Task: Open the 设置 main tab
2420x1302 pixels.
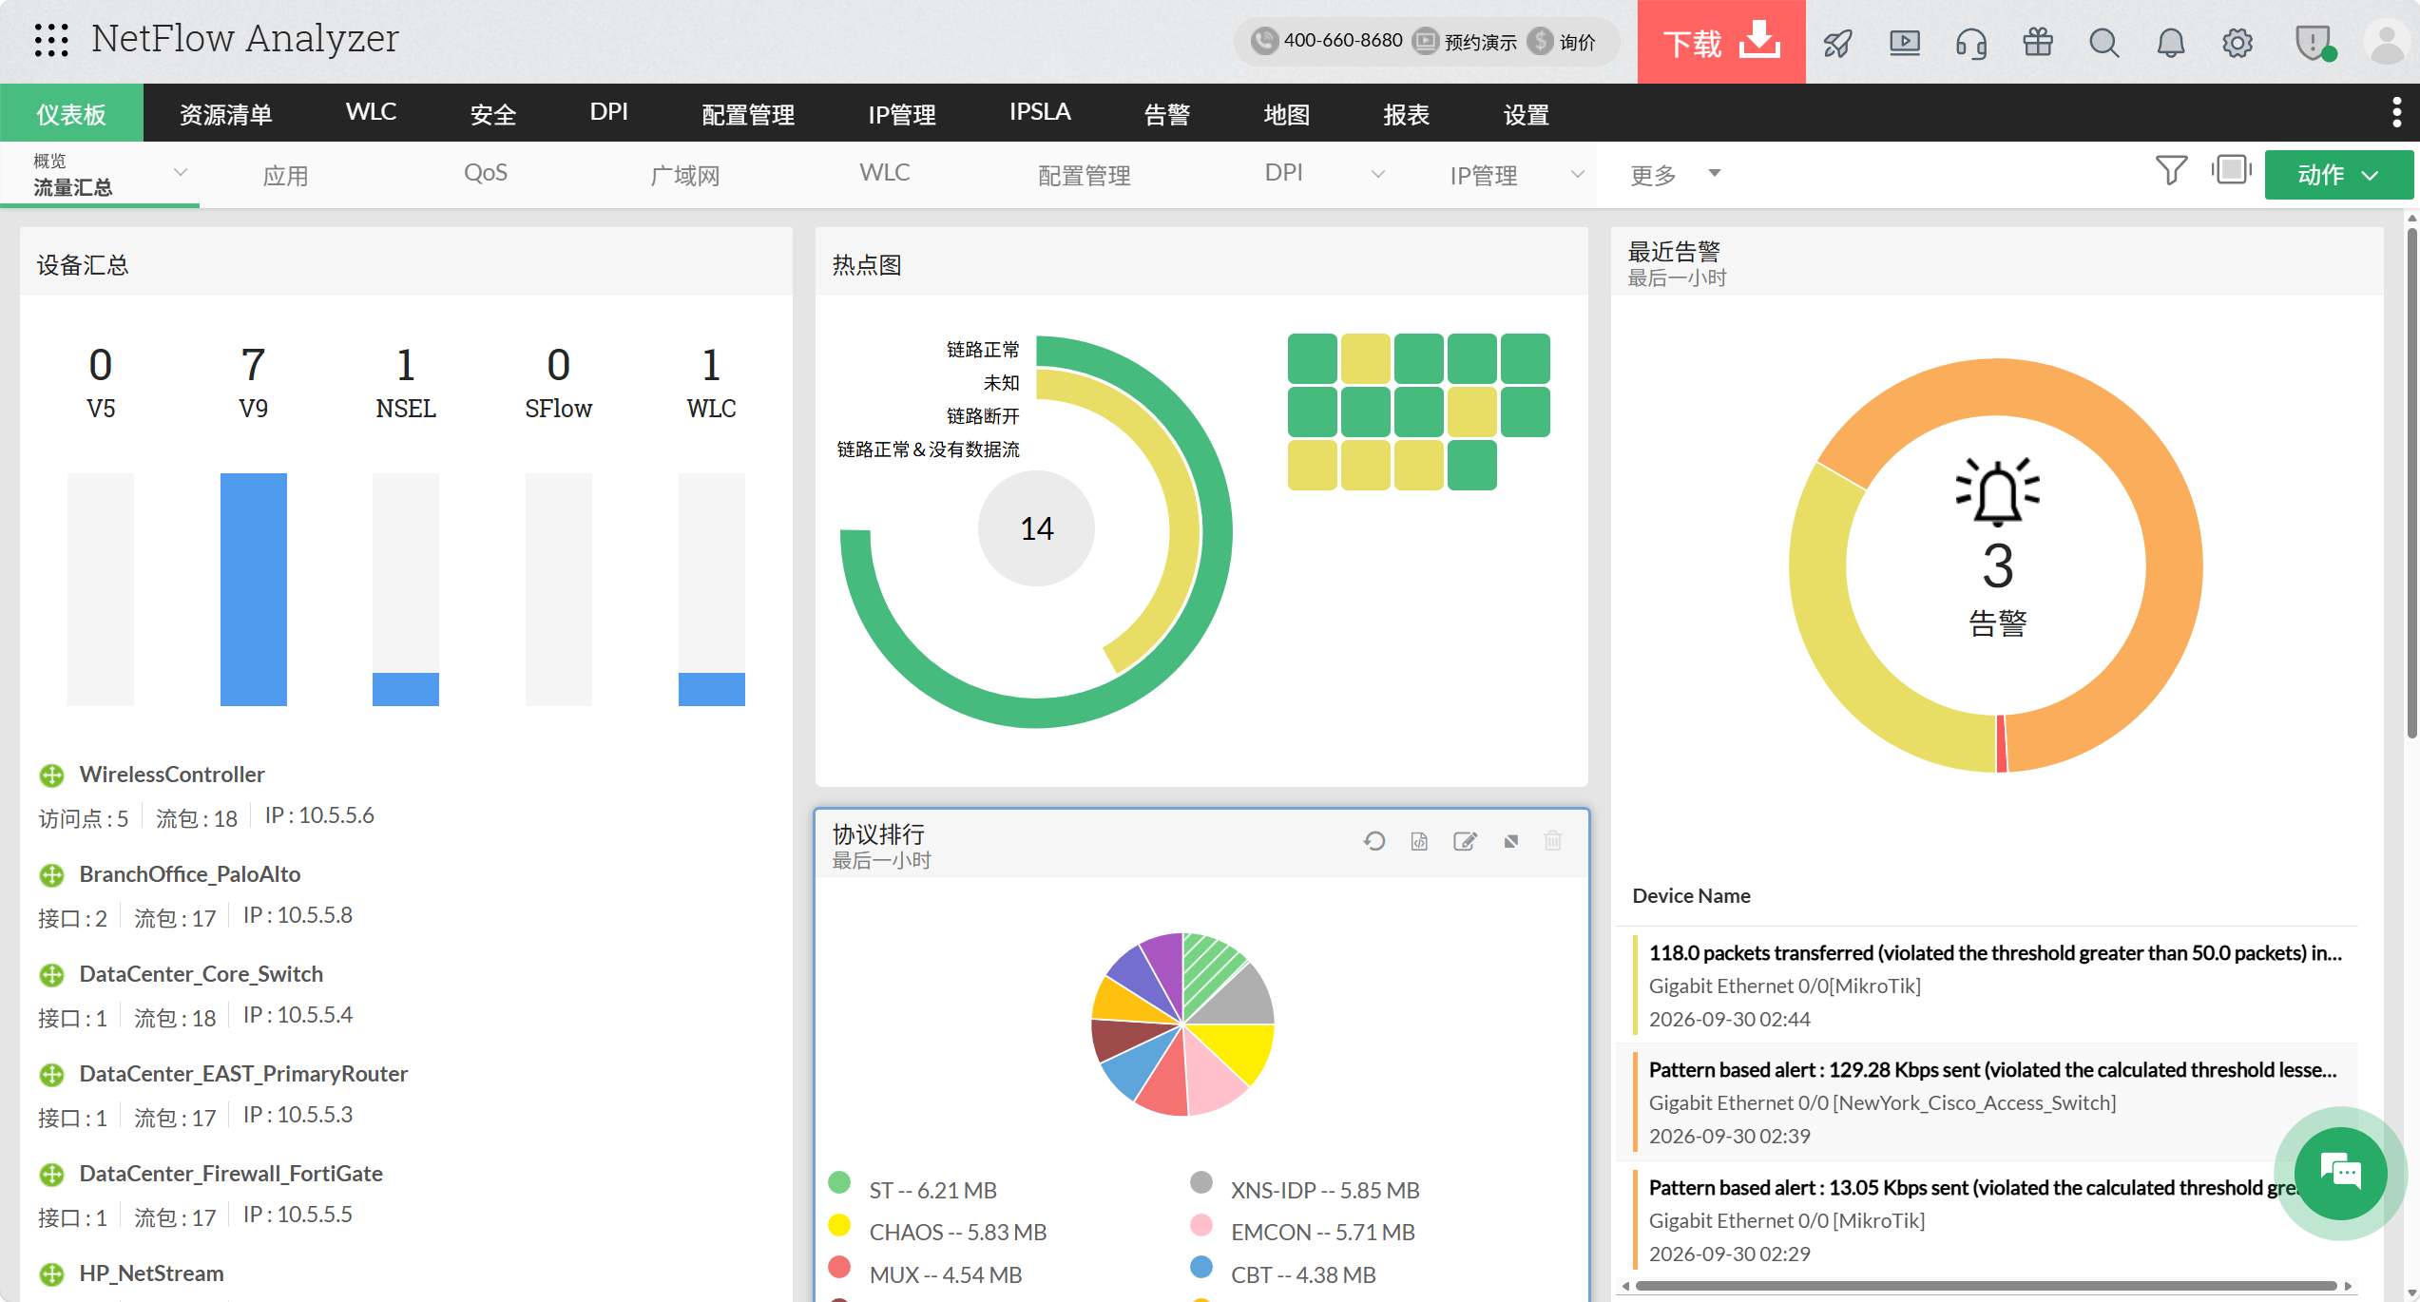Action: [x=1527, y=113]
